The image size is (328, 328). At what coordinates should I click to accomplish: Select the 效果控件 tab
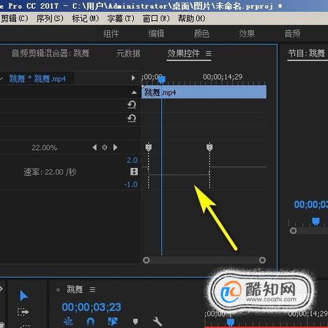point(183,54)
